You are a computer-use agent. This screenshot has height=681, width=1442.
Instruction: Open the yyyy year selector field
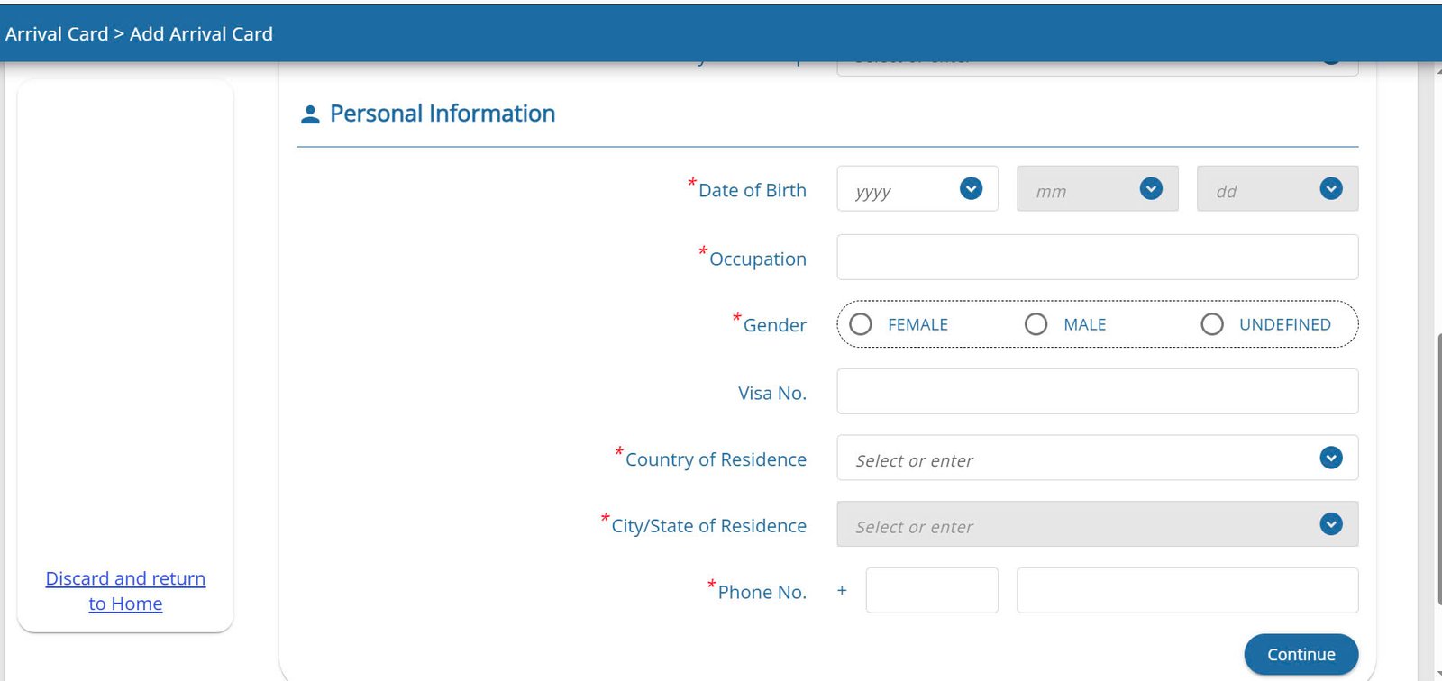tap(901, 189)
